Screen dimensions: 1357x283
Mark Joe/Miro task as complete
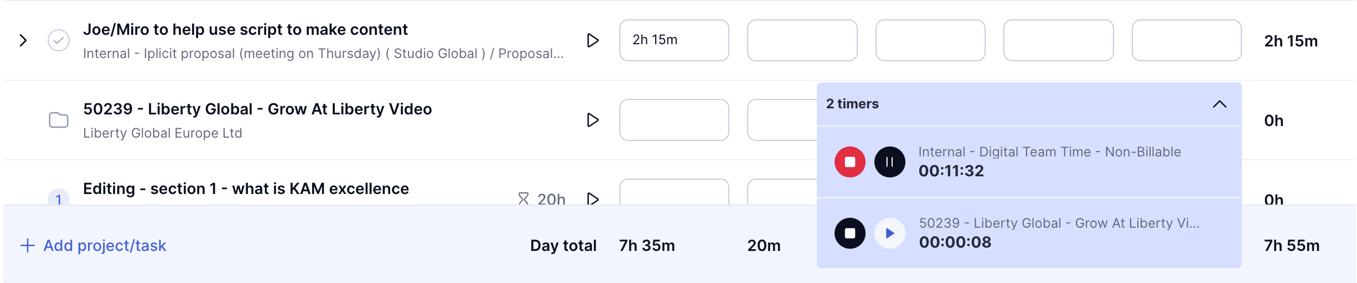[59, 40]
